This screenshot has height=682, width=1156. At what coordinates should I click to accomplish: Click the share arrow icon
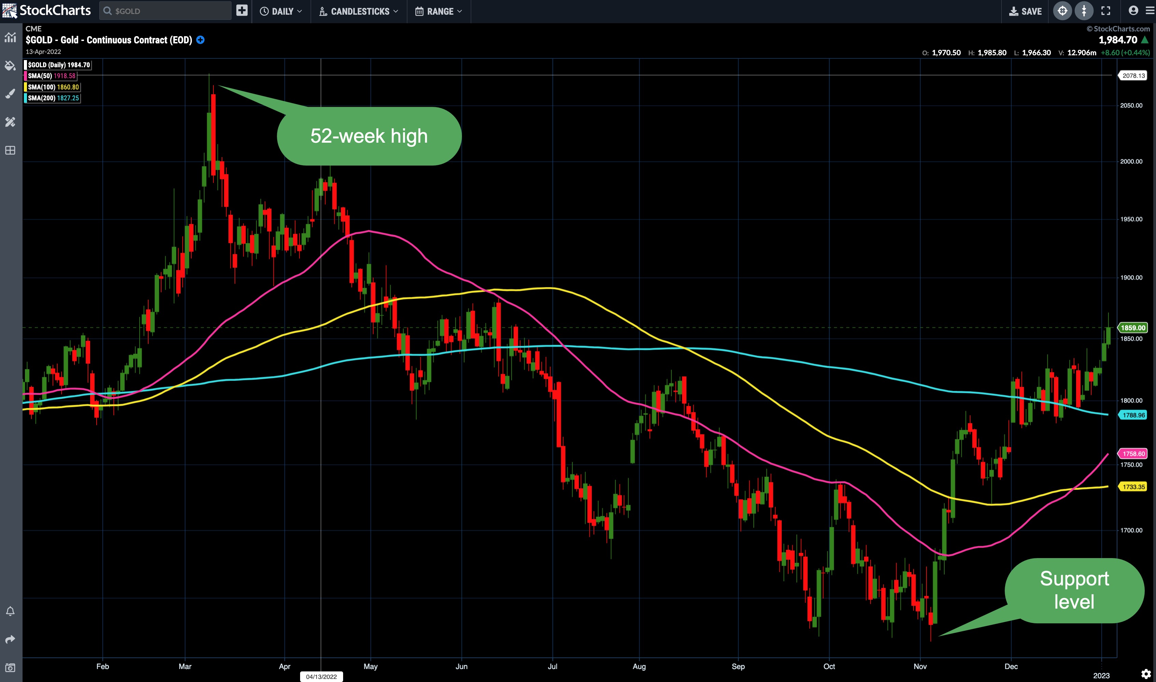tap(10, 639)
